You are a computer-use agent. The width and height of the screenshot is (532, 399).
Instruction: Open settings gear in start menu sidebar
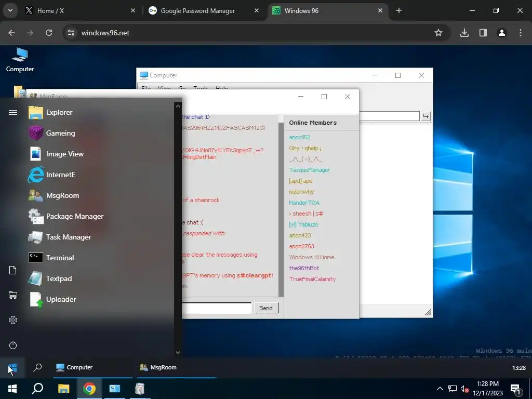click(13, 320)
